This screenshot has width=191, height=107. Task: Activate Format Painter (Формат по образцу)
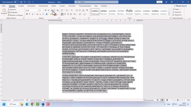pos(15,15)
